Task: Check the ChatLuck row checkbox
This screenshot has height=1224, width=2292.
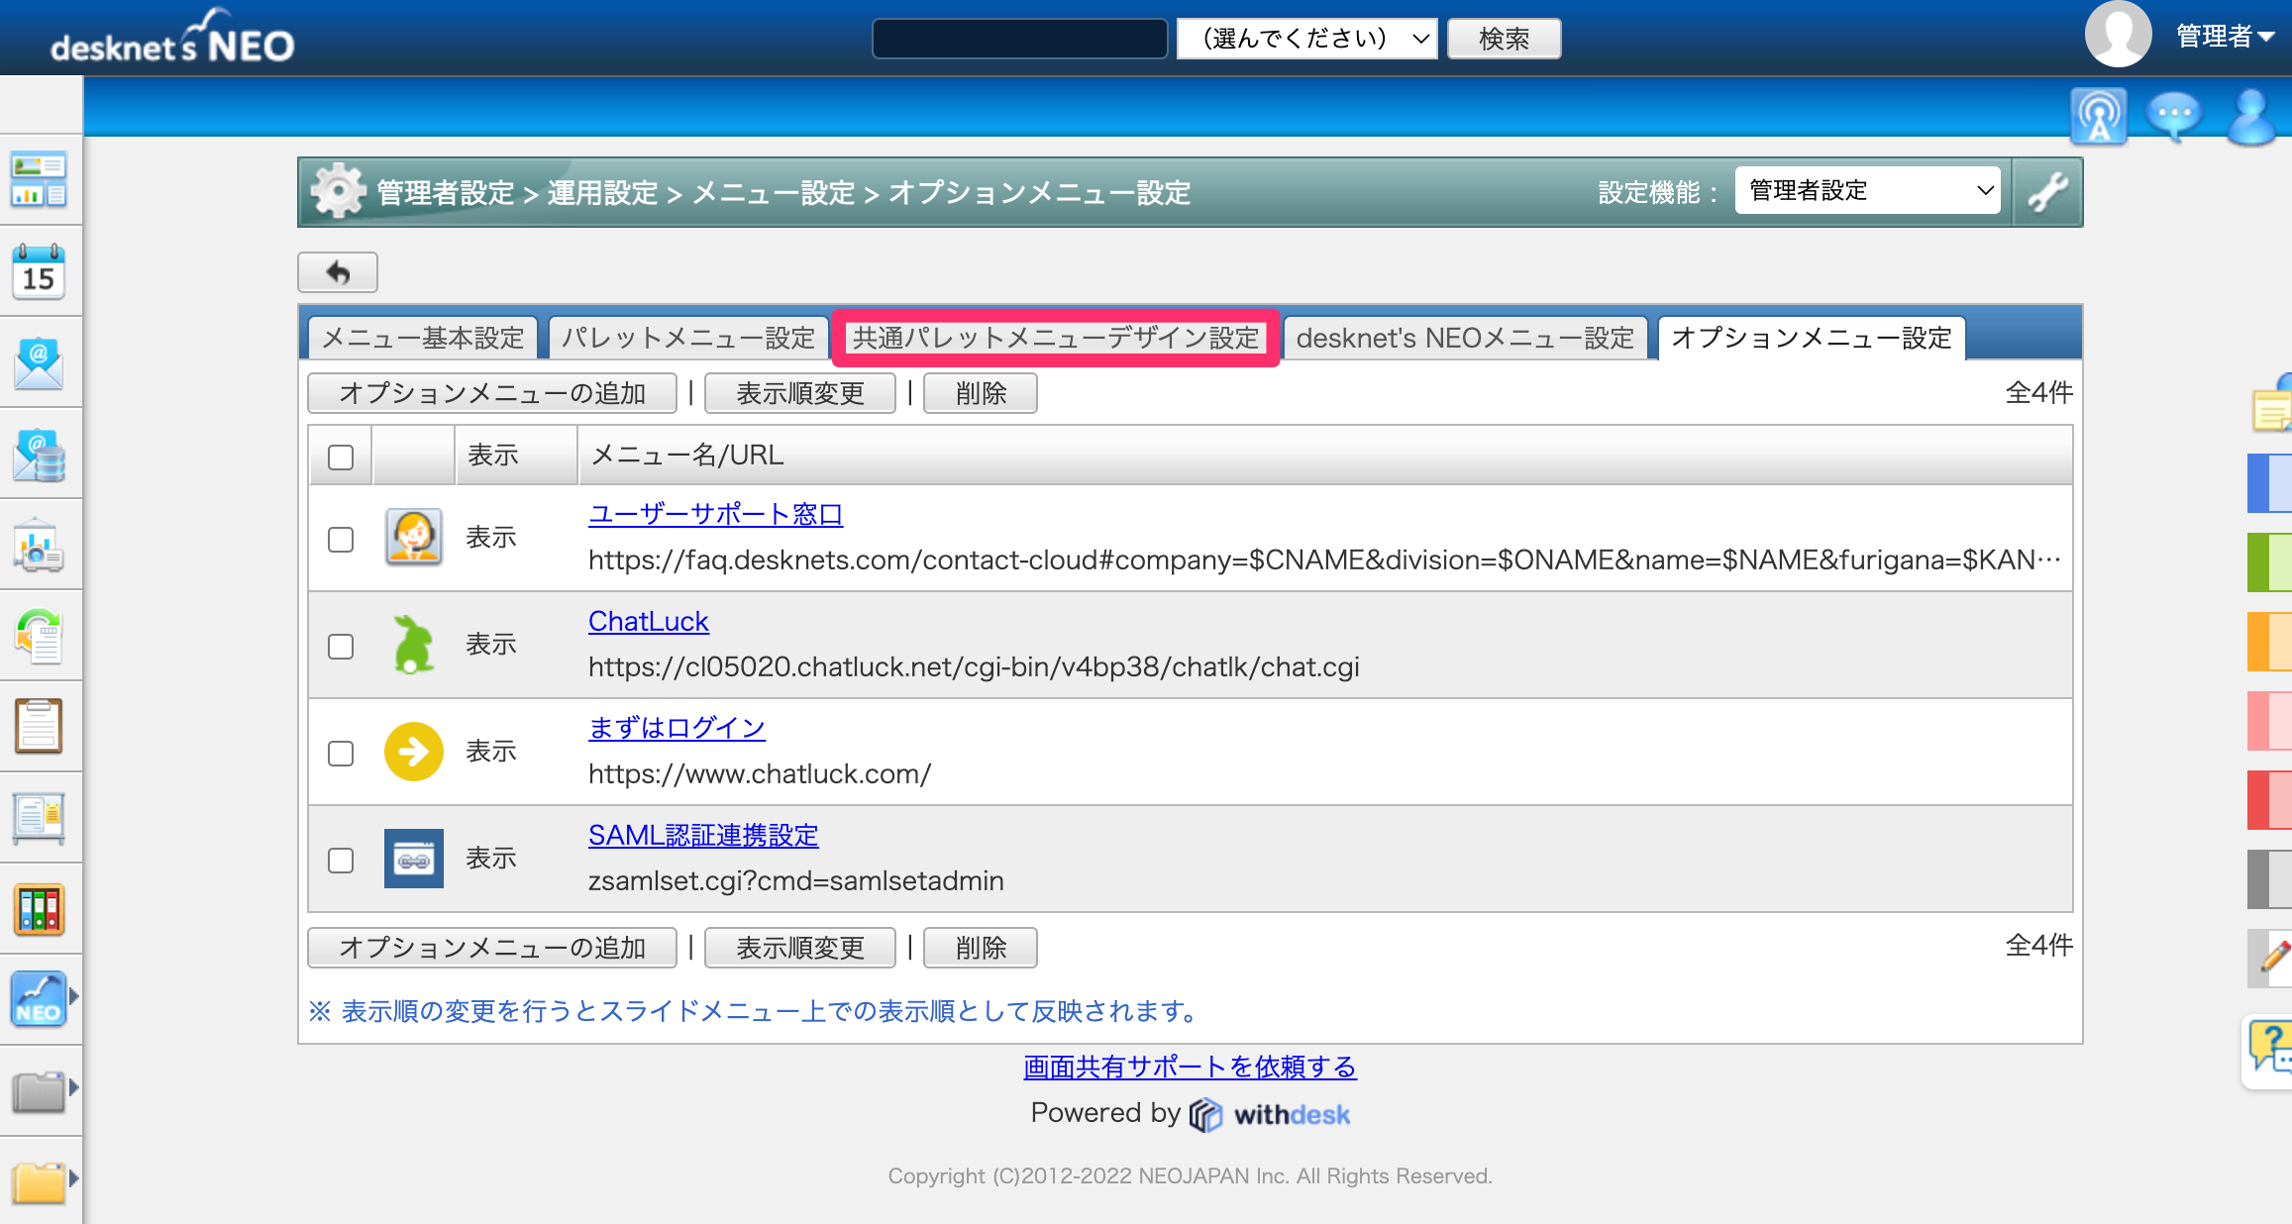Action: point(341,647)
